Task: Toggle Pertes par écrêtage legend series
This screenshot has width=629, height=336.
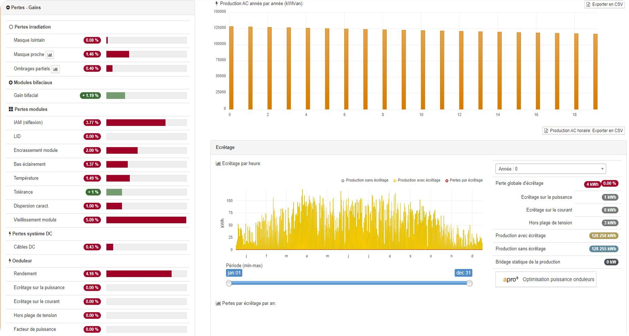Action: pyautogui.click(x=464, y=180)
